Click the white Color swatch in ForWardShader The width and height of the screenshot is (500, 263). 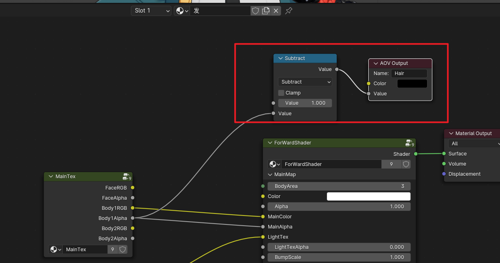tap(368, 196)
